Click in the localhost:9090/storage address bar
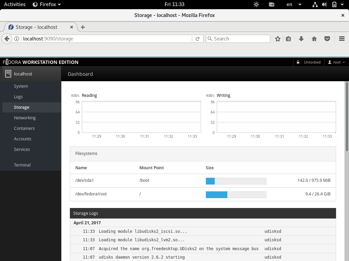349x261 pixels. [107, 39]
